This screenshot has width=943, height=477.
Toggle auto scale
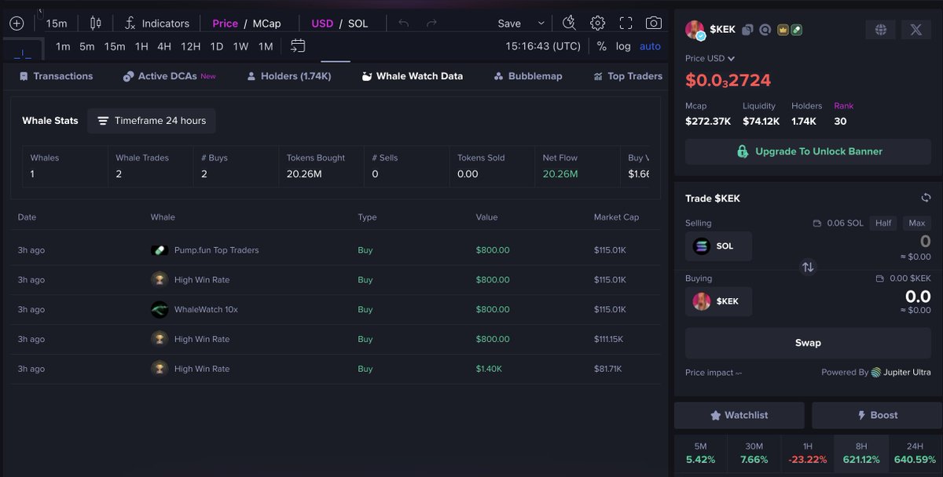coord(650,46)
